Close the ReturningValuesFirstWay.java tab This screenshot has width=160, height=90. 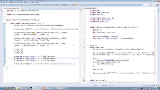[x=20, y=8]
